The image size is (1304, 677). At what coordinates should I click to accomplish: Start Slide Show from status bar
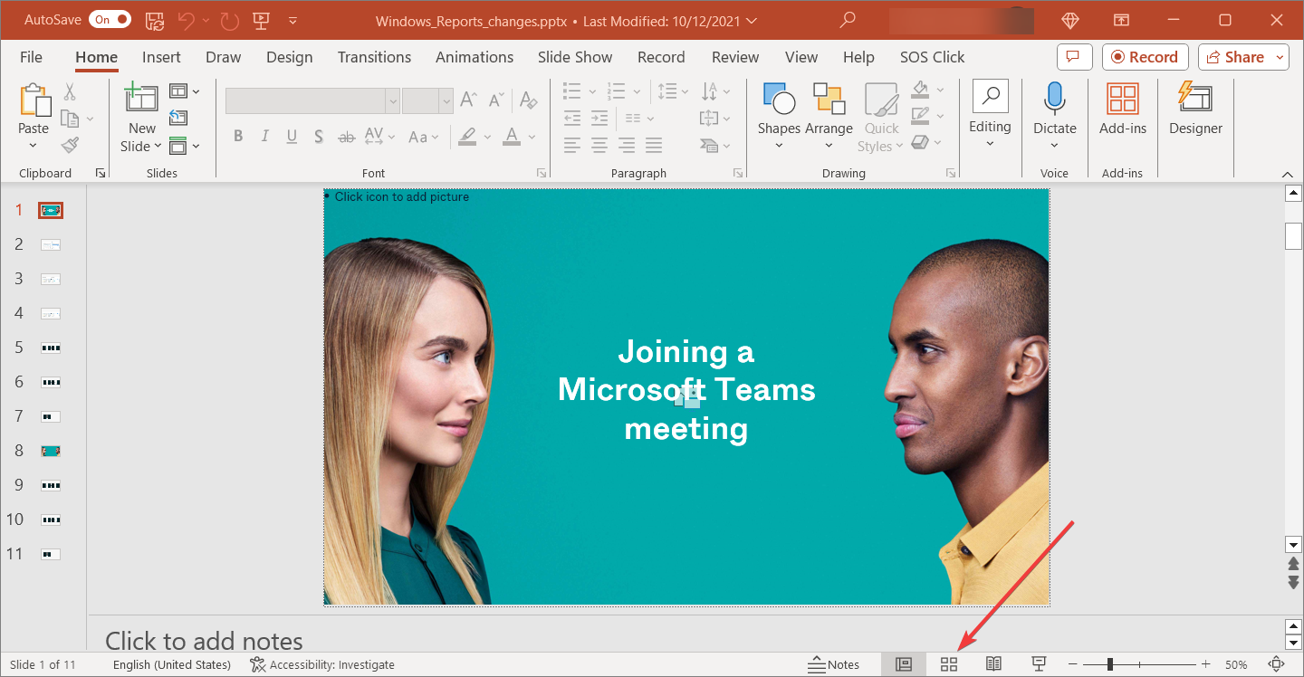coord(1040,664)
